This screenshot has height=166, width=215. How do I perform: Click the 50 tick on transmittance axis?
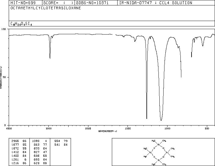[5, 77]
